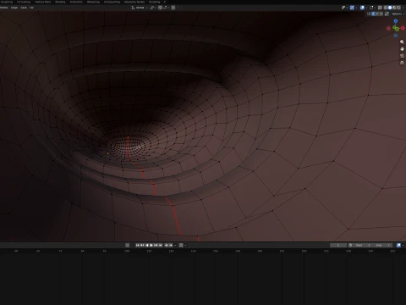406x305 pixels.
Task: Open the Rendering workspace tab
Action: [93, 2]
